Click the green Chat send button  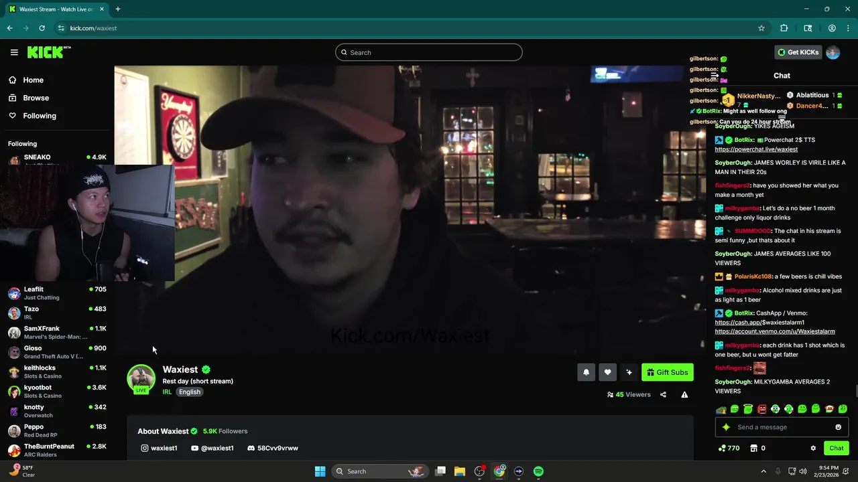[837, 449]
